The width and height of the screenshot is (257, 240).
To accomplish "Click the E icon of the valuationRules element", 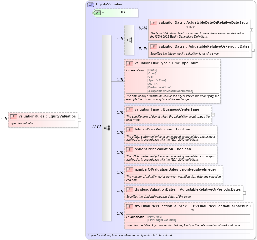I will coord(13,116).
